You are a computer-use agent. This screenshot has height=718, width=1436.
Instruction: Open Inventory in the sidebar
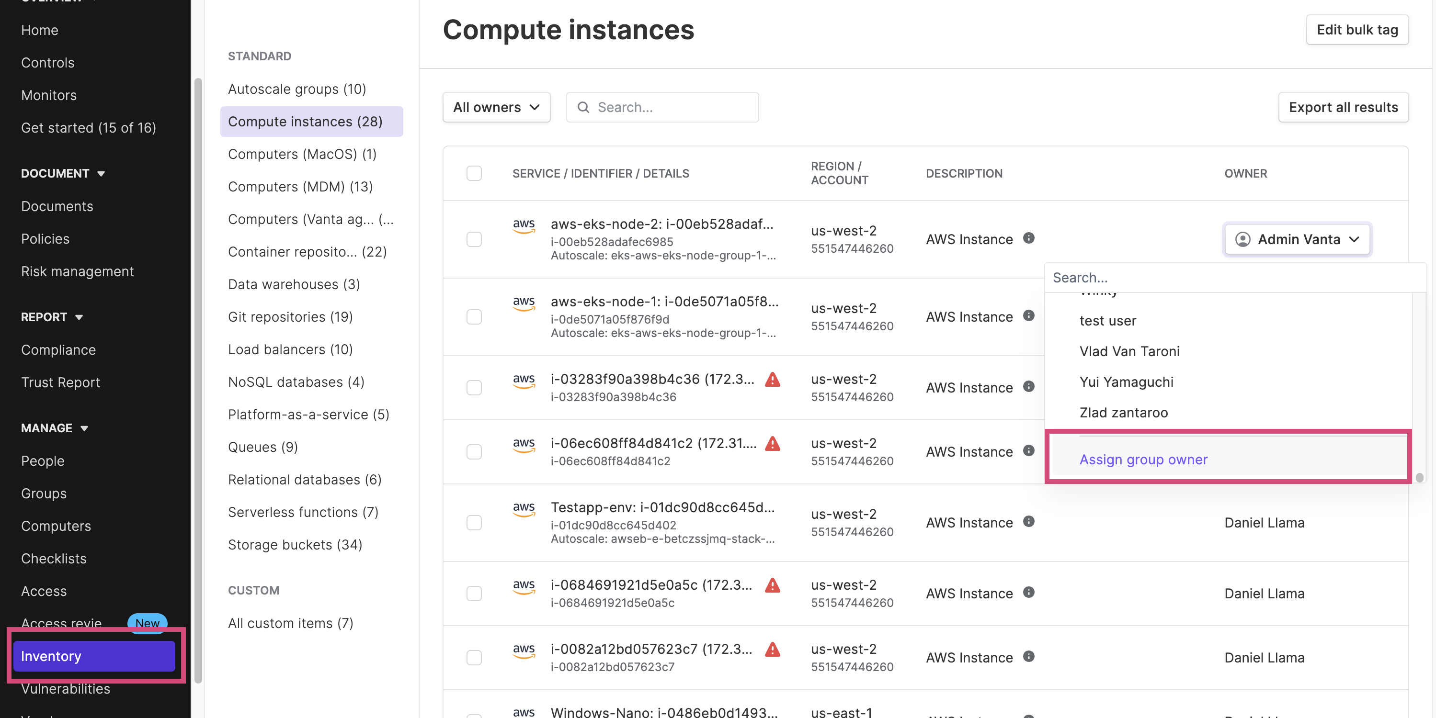click(x=94, y=656)
